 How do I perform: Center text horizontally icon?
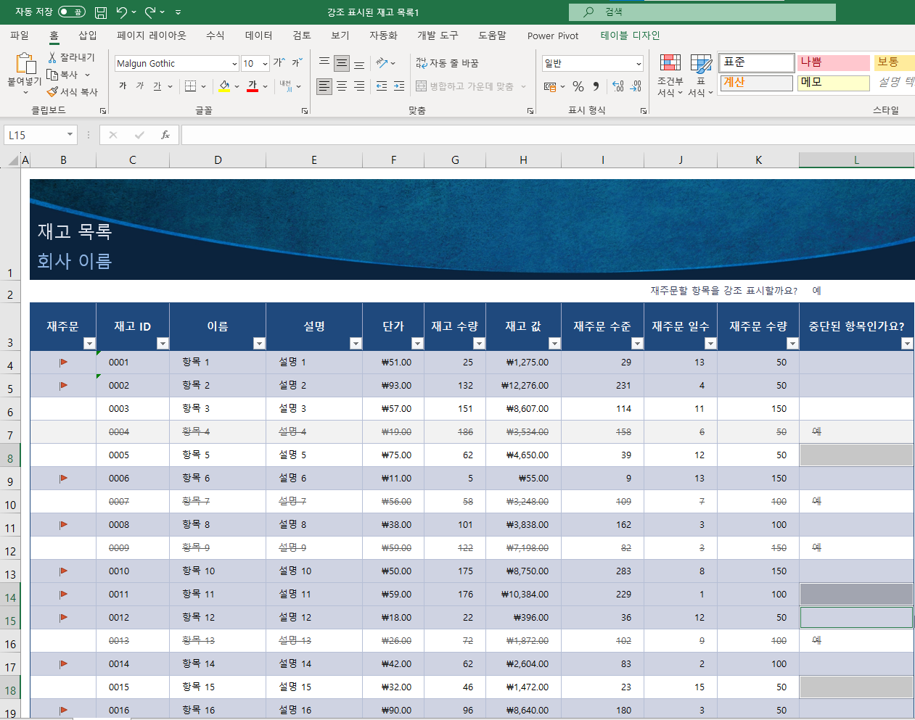coord(342,86)
